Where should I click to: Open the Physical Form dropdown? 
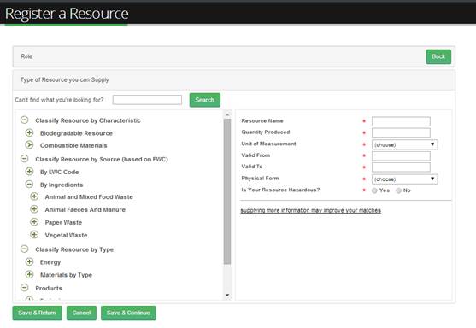click(x=405, y=179)
